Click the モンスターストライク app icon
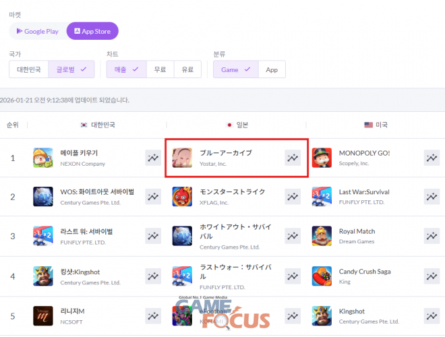Image resolution: width=445 pixels, height=337 pixels. pyautogui.click(x=183, y=197)
